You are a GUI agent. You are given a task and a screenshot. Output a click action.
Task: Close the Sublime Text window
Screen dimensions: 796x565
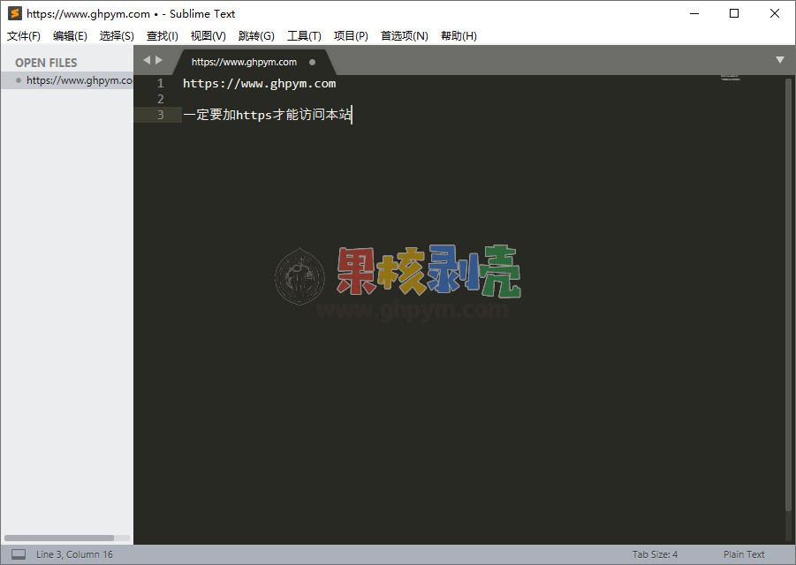click(775, 14)
